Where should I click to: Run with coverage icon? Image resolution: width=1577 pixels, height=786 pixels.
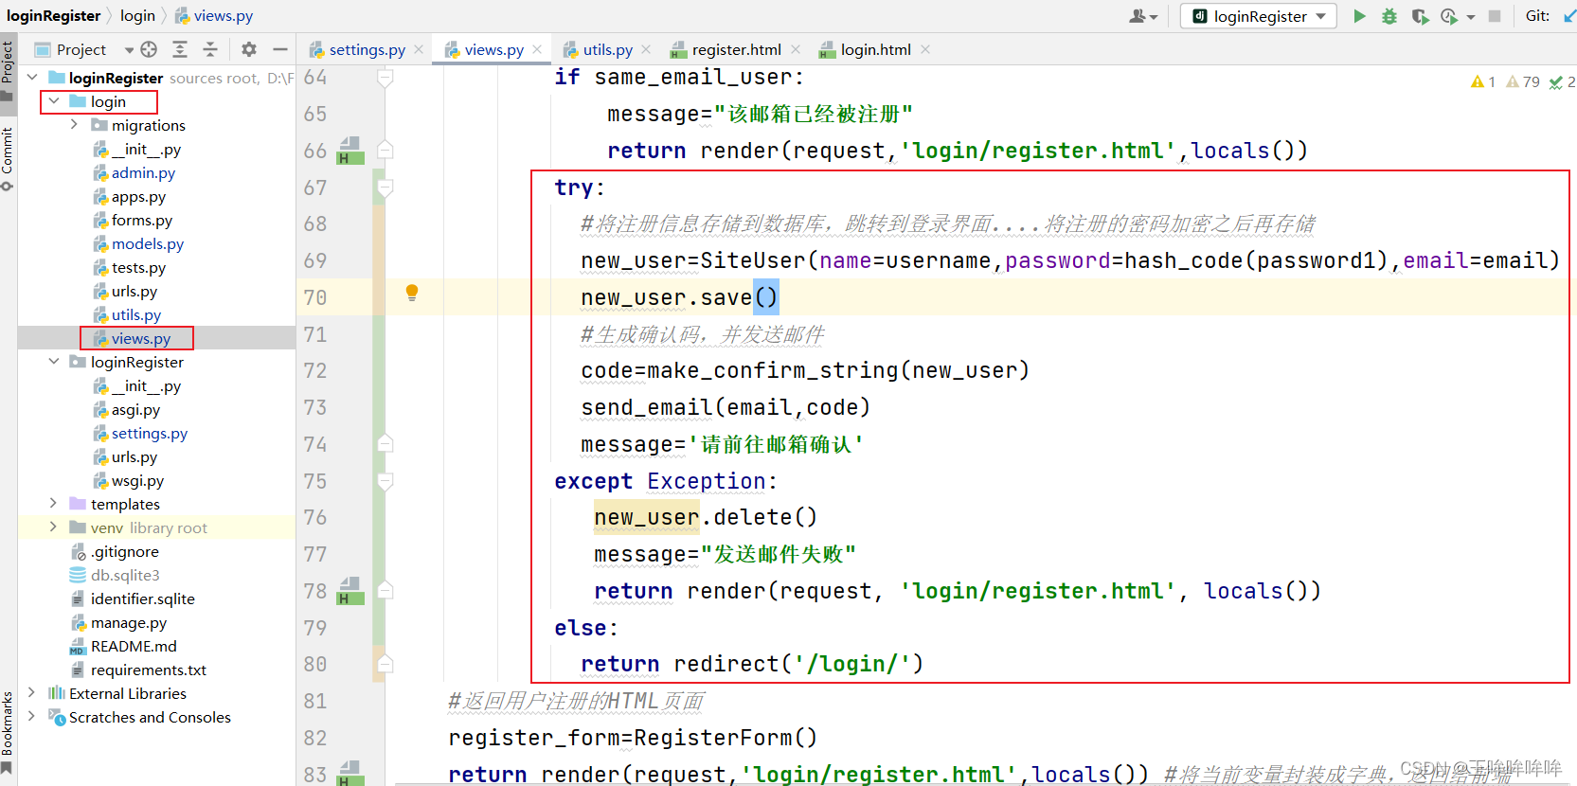coord(1420,16)
